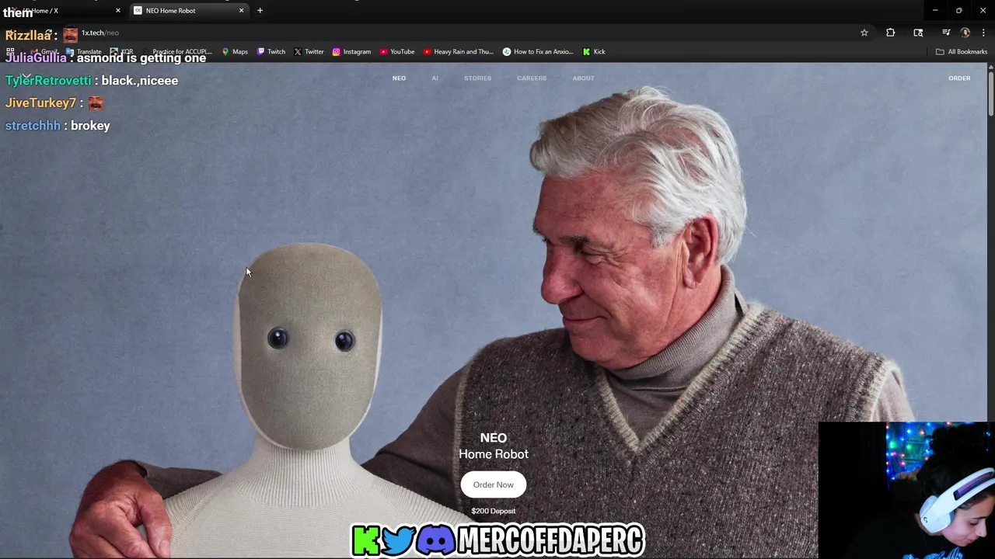Click the JiveTurkey7 chat username
995x559 pixels.
[40, 103]
